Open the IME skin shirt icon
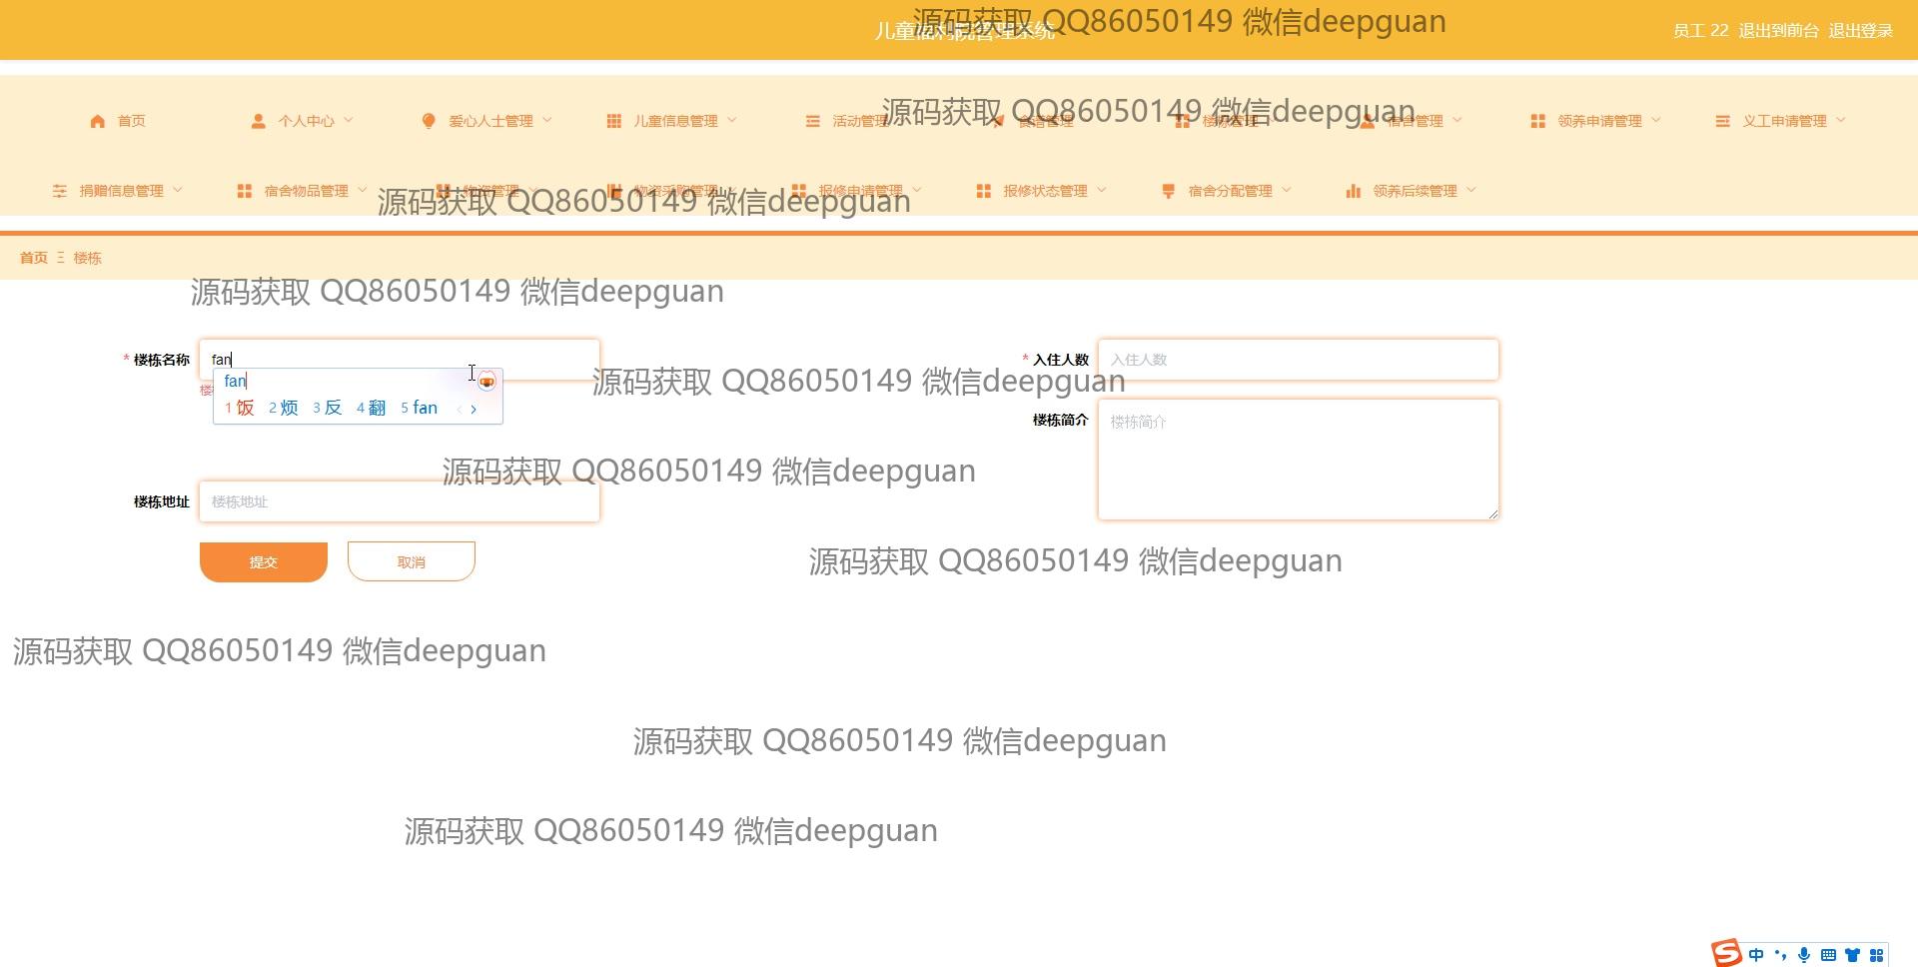Viewport: 1918px width, 967px height. [1852, 955]
